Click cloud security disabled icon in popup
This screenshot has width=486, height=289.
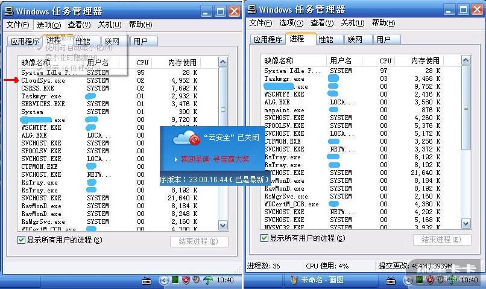coord(186,138)
